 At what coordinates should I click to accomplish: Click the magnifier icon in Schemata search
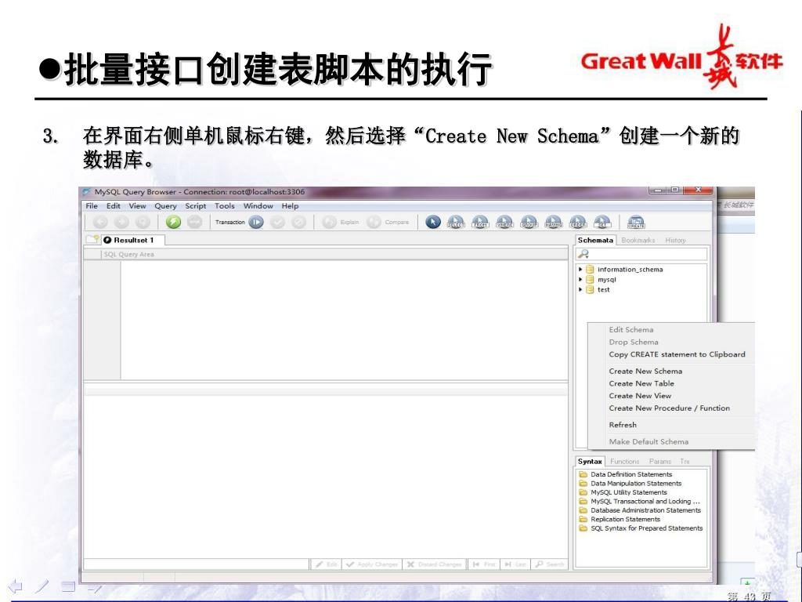click(x=583, y=254)
